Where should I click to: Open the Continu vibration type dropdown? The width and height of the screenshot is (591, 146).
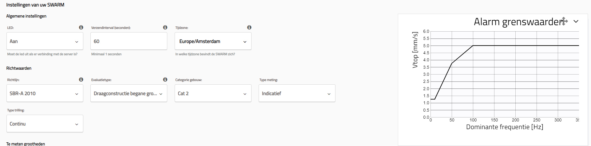(45, 124)
